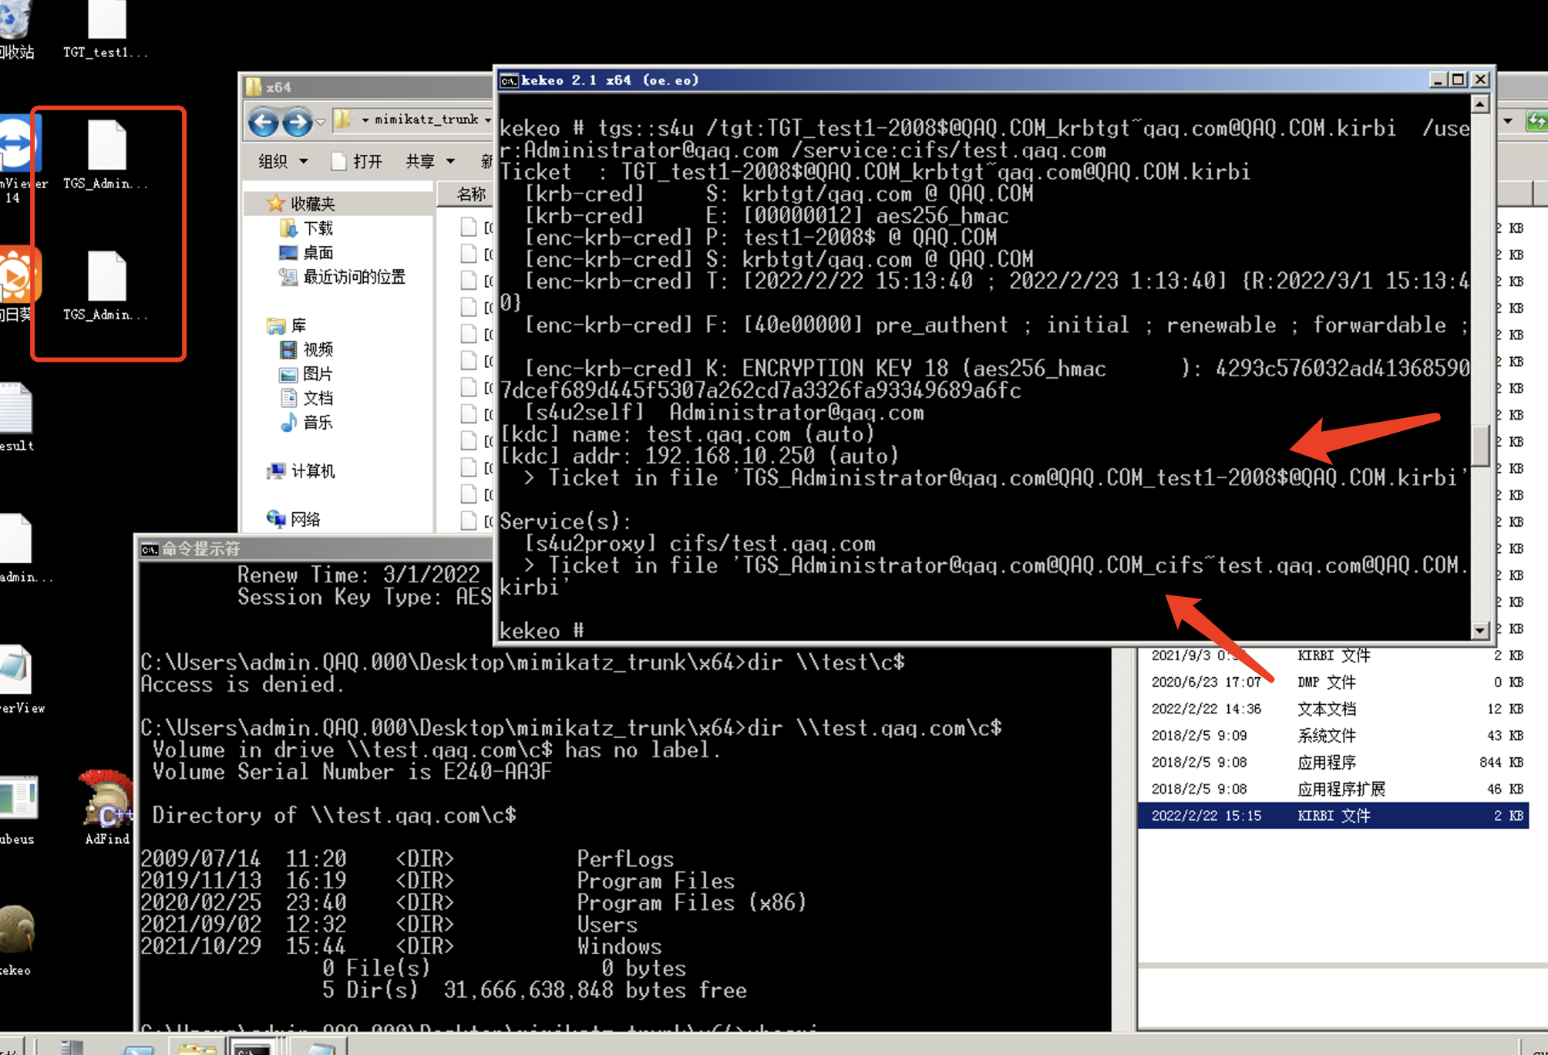
Task: Expand the recent pages history arrow
Action: pyautogui.click(x=320, y=121)
